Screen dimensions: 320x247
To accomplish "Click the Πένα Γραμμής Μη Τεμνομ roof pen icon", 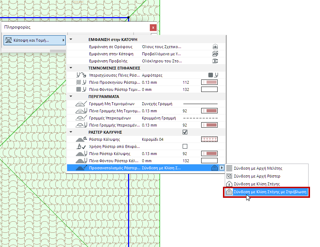I will pos(81,111).
